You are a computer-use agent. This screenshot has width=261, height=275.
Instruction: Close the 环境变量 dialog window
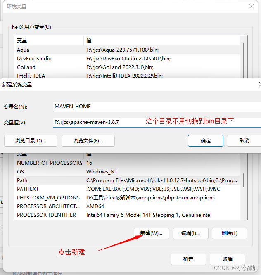click(252, 6)
